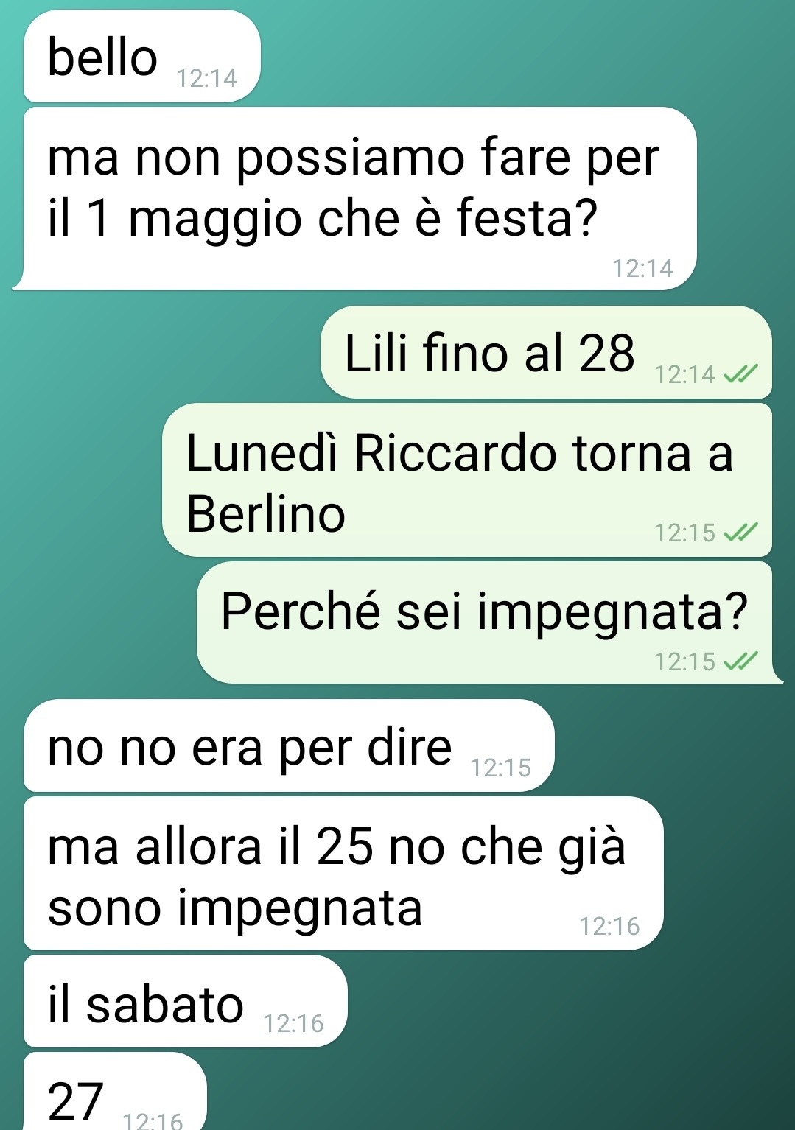Click read-receipt checkmarks on 'Lili fino al 28'
Viewport: 795px width, 1130px height.
click(x=740, y=375)
